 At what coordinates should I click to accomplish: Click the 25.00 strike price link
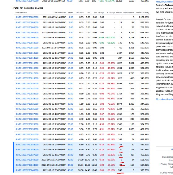70,104
